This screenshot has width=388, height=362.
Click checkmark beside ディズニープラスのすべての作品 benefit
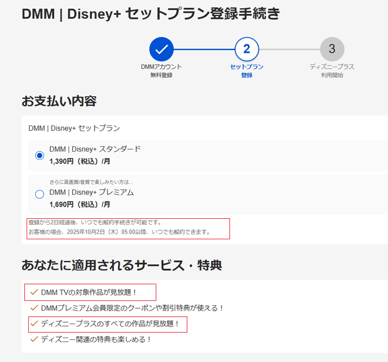click(x=34, y=323)
